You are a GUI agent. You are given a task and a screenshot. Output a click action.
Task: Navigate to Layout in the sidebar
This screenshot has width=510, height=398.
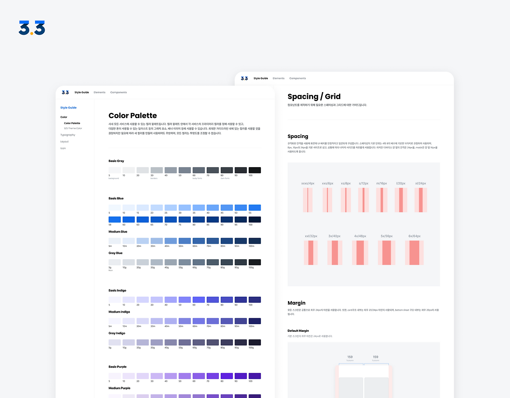(65, 142)
